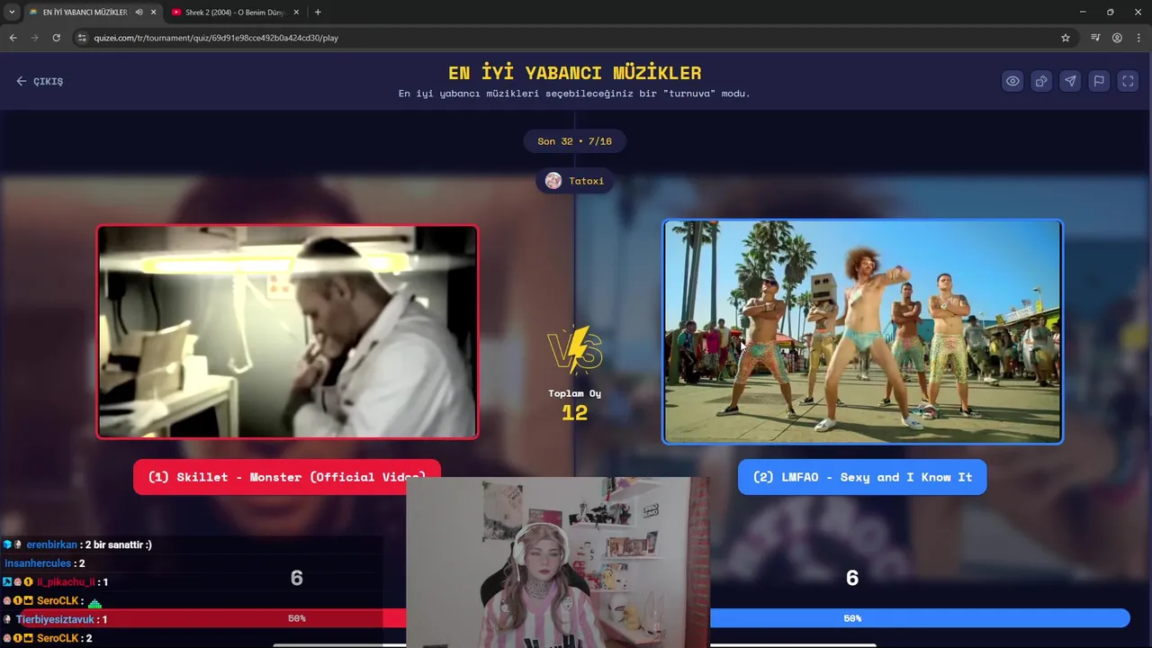Click the lightning VS emblem
The height and width of the screenshot is (648, 1152).
574,351
